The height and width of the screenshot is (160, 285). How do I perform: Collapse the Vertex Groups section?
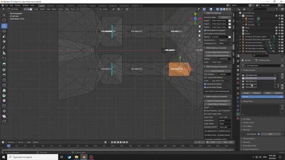(x=248, y=70)
